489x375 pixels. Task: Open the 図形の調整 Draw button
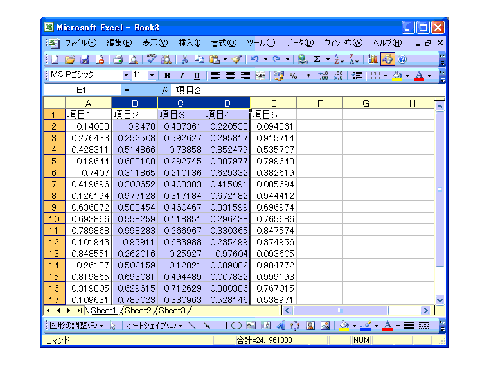coord(76,326)
